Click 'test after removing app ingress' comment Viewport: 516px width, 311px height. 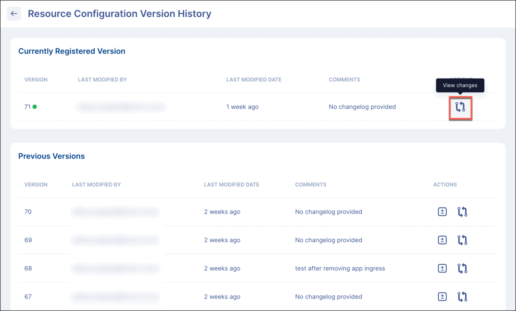[x=340, y=268]
